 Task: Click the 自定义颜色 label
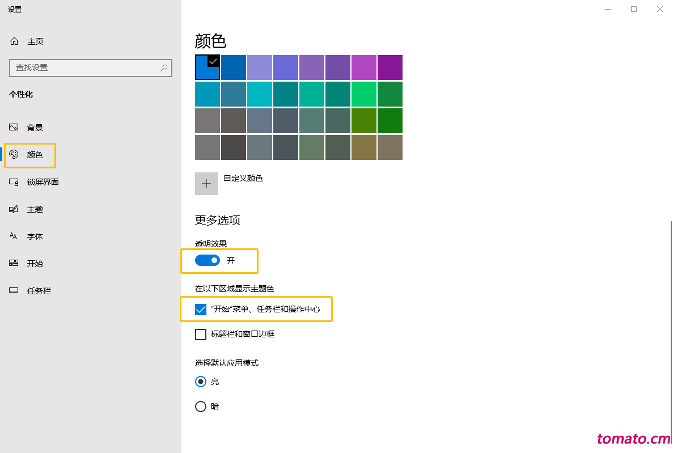click(x=243, y=178)
